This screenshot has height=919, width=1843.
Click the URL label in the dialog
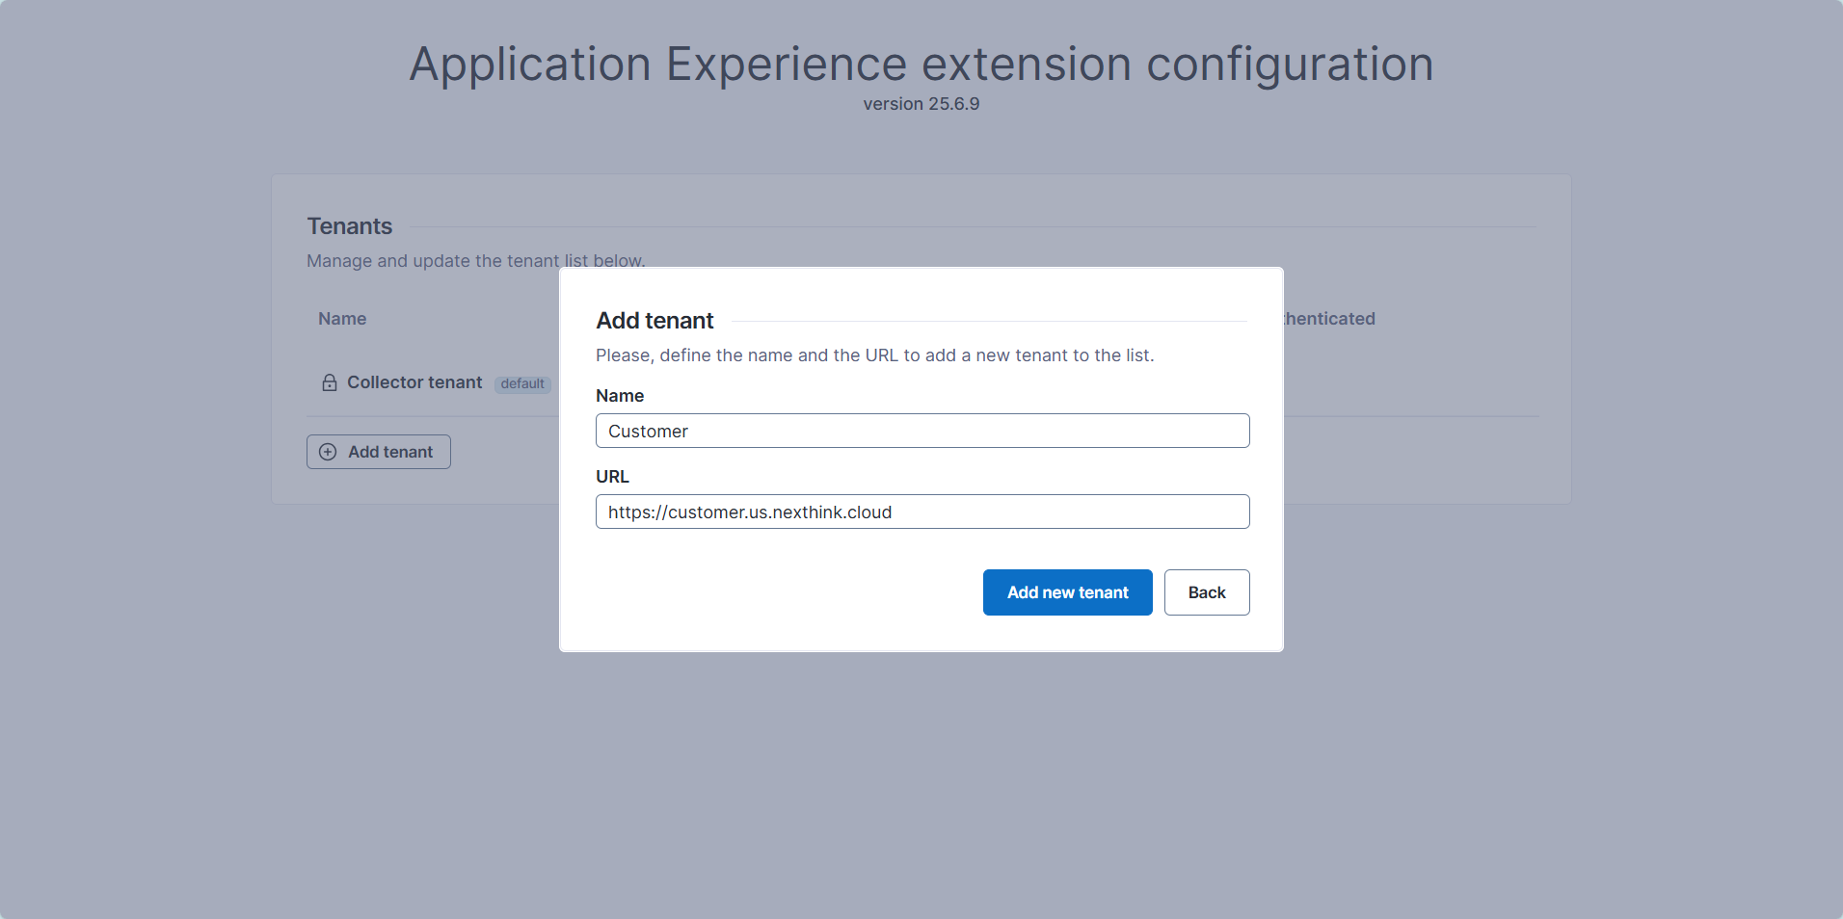pyautogui.click(x=612, y=477)
